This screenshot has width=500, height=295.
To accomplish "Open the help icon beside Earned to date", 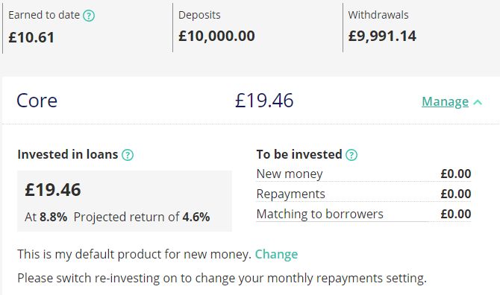I will point(89,16).
